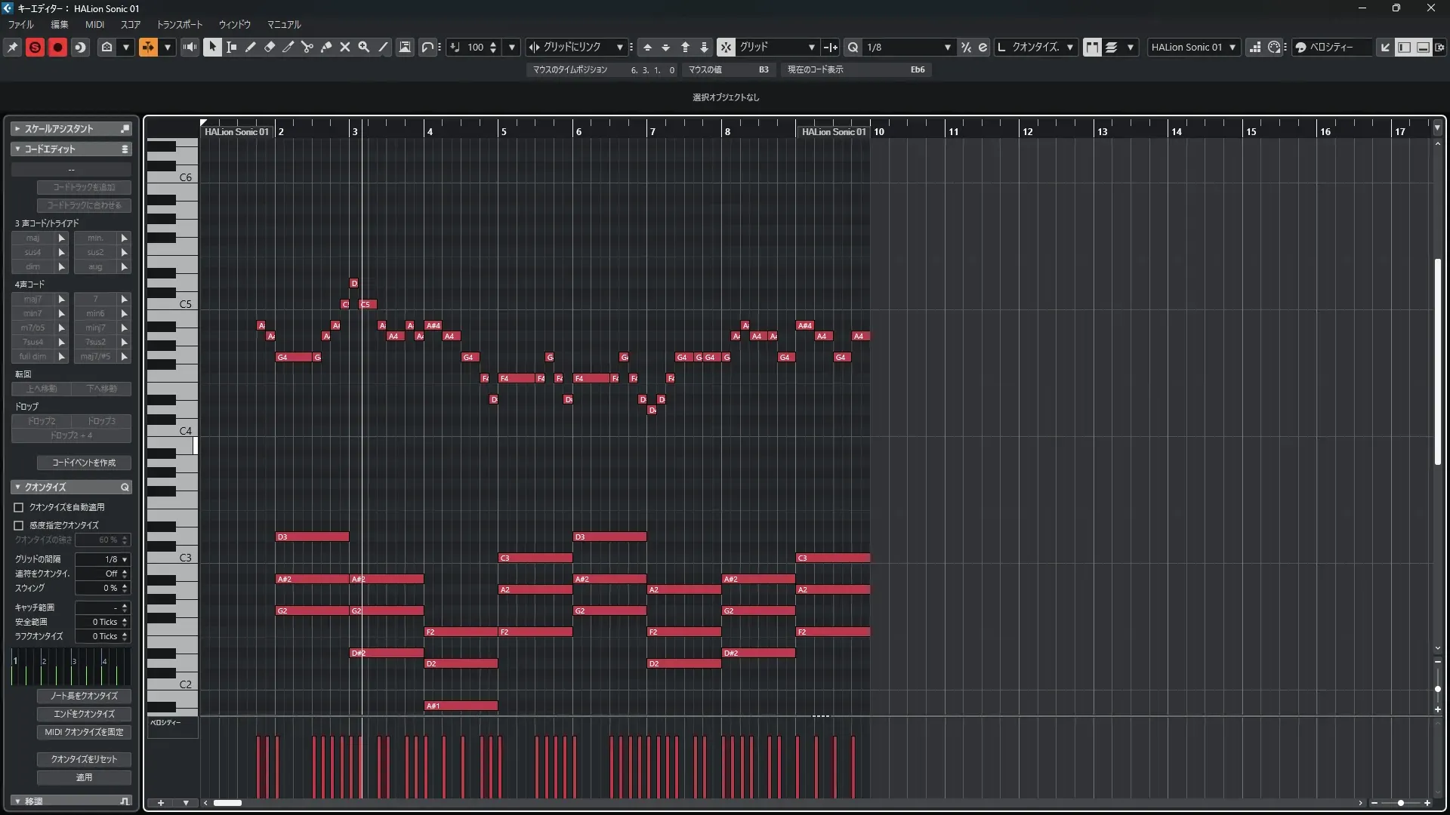Screen dimensions: 1450x815
Task: Select the Glue tool
Action: [326, 47]
